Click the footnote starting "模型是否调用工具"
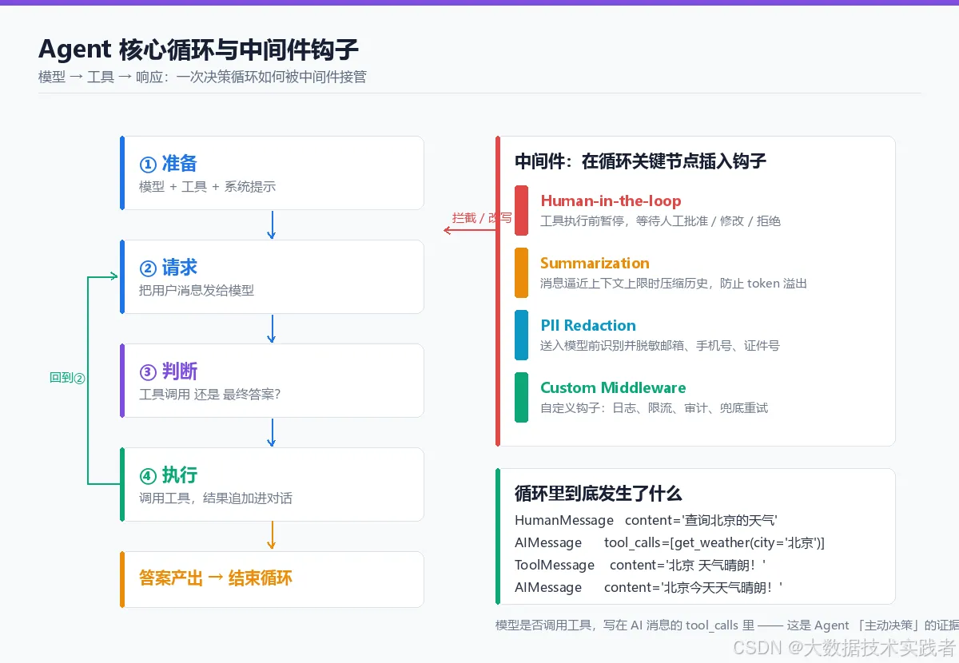This screenshot has width=959, height=663. 727,625
